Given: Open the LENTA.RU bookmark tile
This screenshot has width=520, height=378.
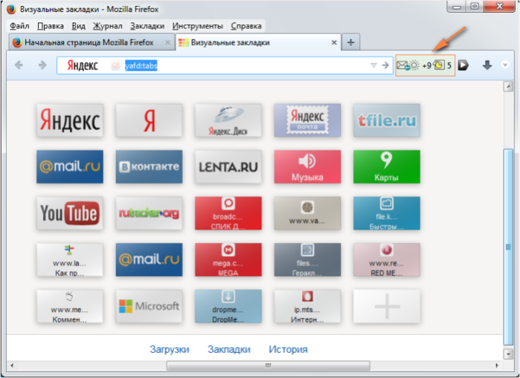Looking at the screenshot, I should [x=228, y=166].
